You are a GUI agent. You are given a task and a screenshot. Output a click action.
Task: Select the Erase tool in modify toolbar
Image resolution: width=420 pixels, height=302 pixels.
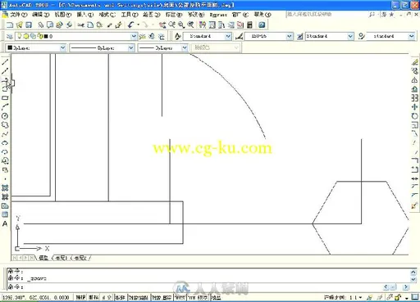pyautogui.click(x=414, y=62)
